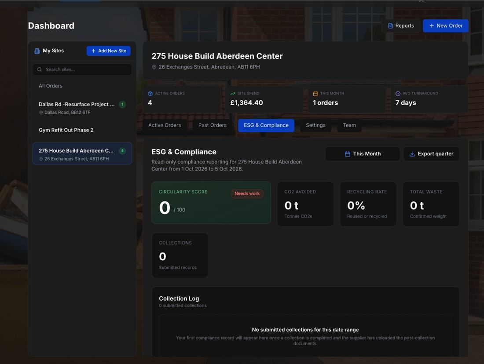The width and height of the screenshot is (484, 364).
Task: Click the 'Read-only compliance reporting' description
Action: pos(227,165)
